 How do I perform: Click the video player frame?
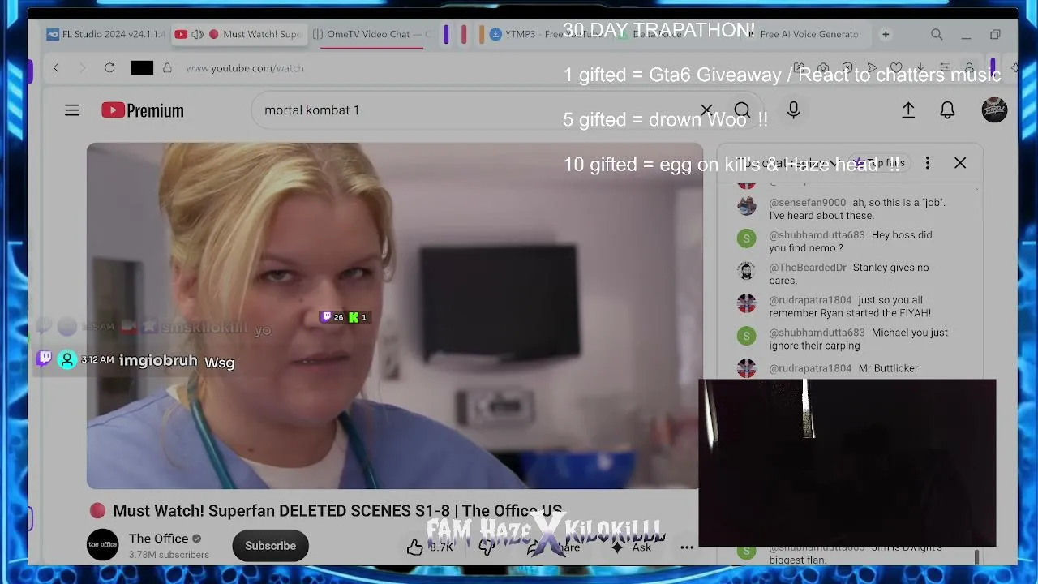pyautogui.click(x=395, y=316)
